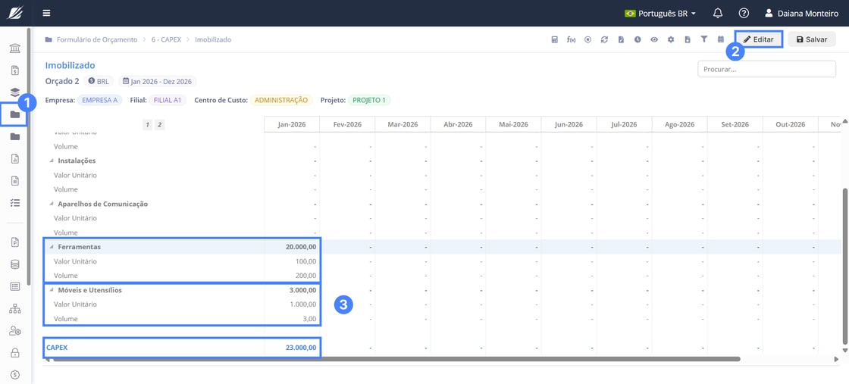
Task: Click the gear settings toolbar icon
Action: tap(671, 39)
